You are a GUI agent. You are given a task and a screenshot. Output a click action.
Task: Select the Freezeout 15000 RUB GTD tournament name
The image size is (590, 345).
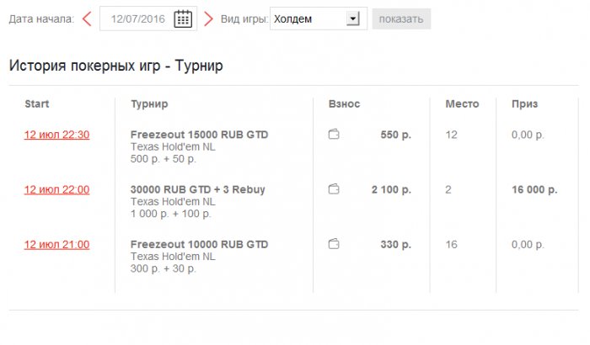click(x=199, y=135)
